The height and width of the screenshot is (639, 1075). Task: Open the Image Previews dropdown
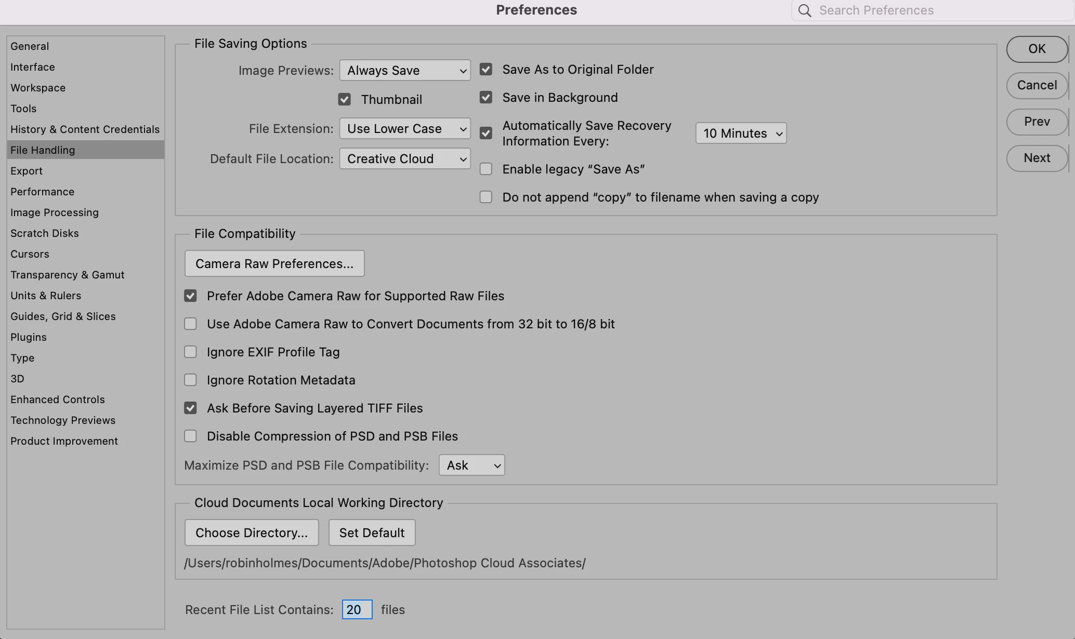[404, 71]
